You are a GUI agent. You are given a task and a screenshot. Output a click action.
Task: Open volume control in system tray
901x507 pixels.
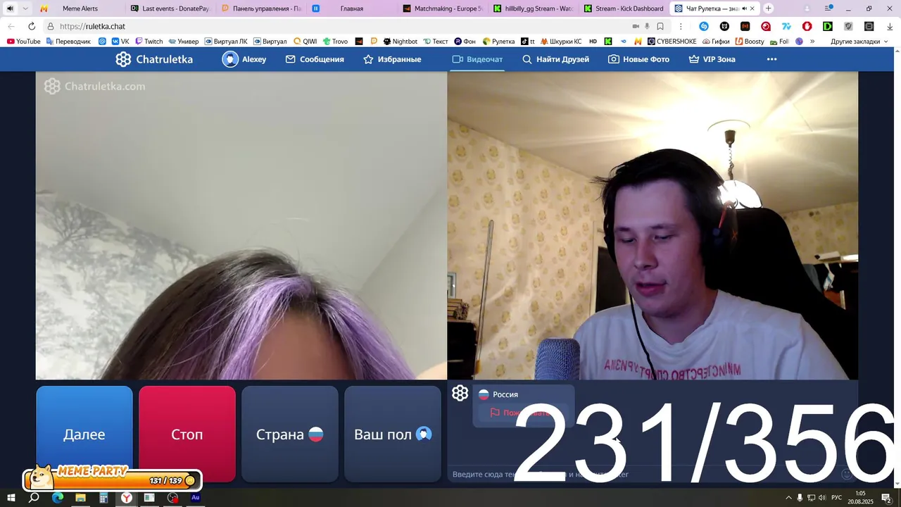tap(821, 498)
